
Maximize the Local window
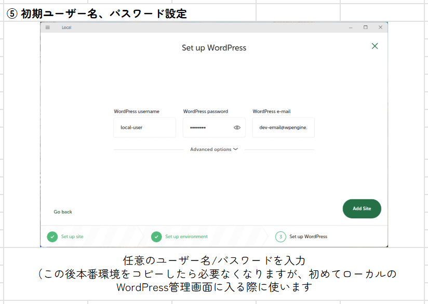366,27
